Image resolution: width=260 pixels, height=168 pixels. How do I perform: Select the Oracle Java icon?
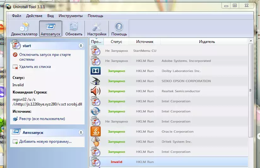[x=96, y=131]
